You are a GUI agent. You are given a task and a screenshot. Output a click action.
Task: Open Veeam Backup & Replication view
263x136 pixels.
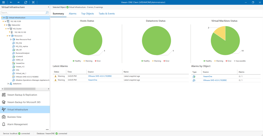coord(25,95)
